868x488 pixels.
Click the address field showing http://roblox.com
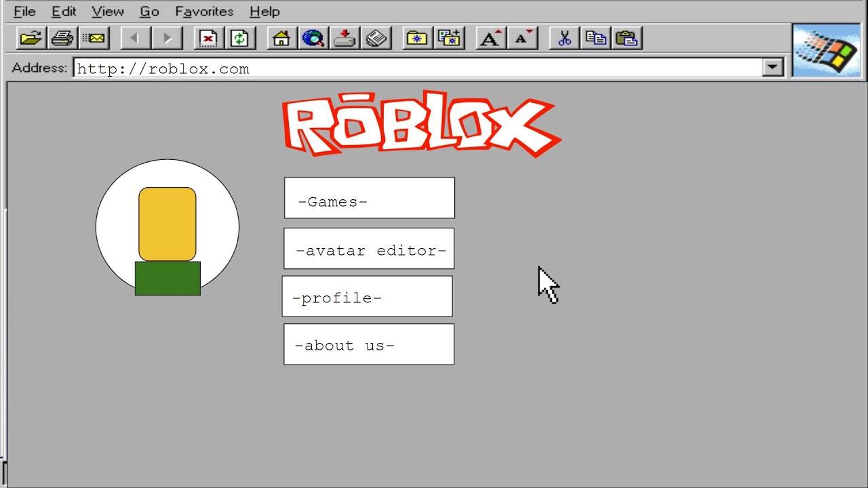click(418, 68)
